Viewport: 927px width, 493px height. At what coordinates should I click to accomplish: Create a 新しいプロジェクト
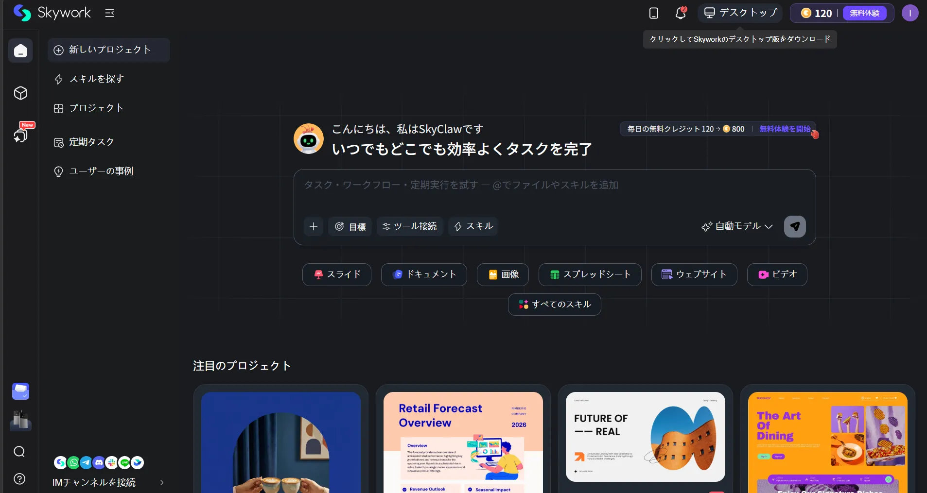coord(108,50)
